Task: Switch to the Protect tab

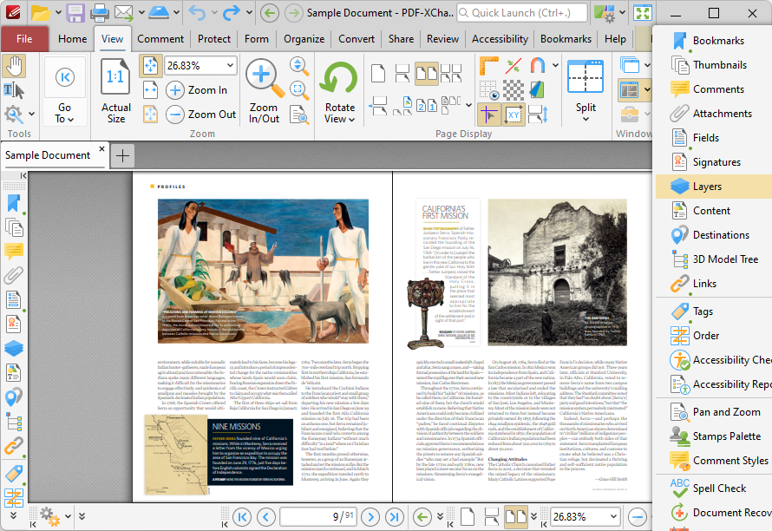Action: (x=214, y=39)
